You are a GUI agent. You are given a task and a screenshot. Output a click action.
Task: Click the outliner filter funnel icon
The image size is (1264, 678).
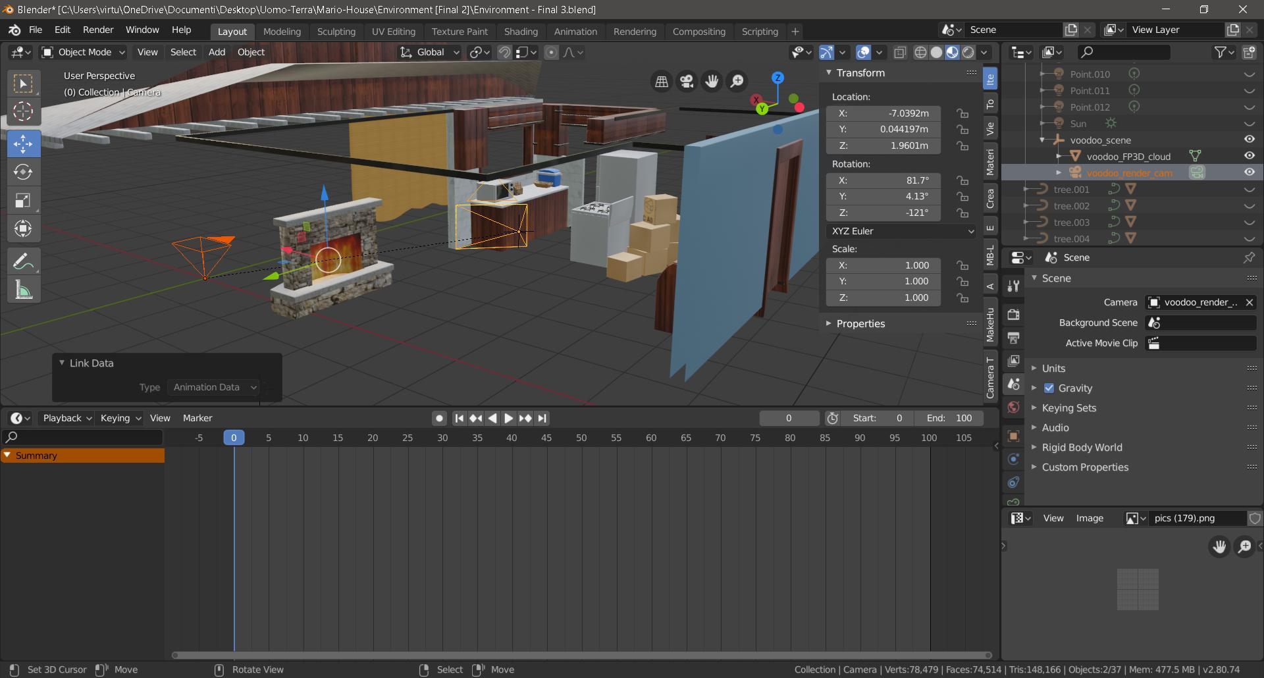tap(1221, 52)
